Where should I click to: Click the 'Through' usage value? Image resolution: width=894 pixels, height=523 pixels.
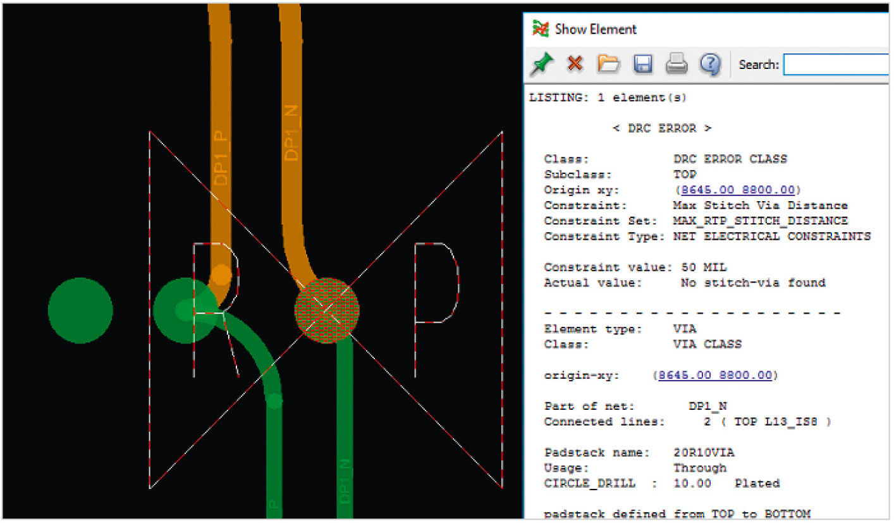[699, 468]
